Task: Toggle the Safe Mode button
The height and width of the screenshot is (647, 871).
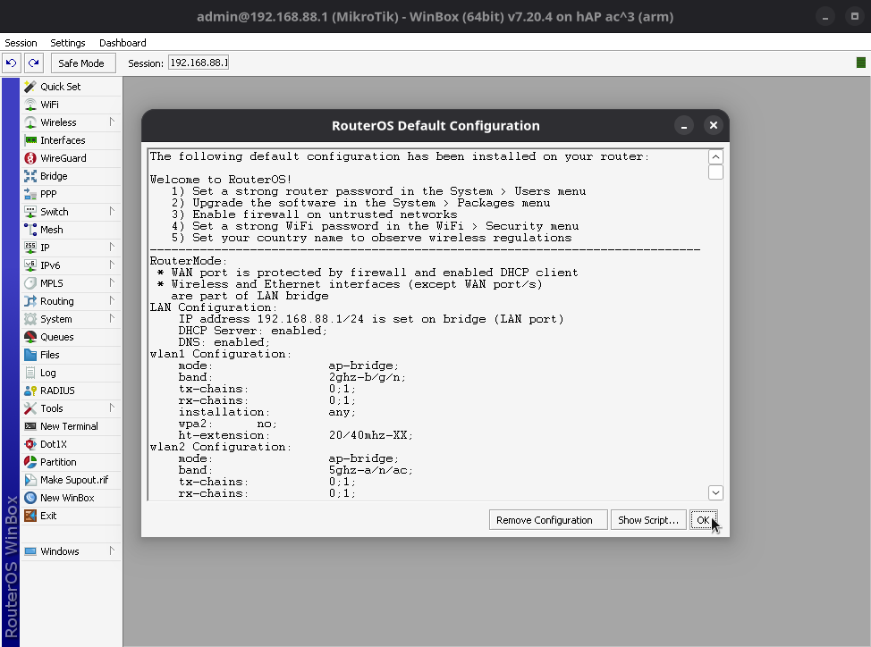Action: click(x=81, y=63)
